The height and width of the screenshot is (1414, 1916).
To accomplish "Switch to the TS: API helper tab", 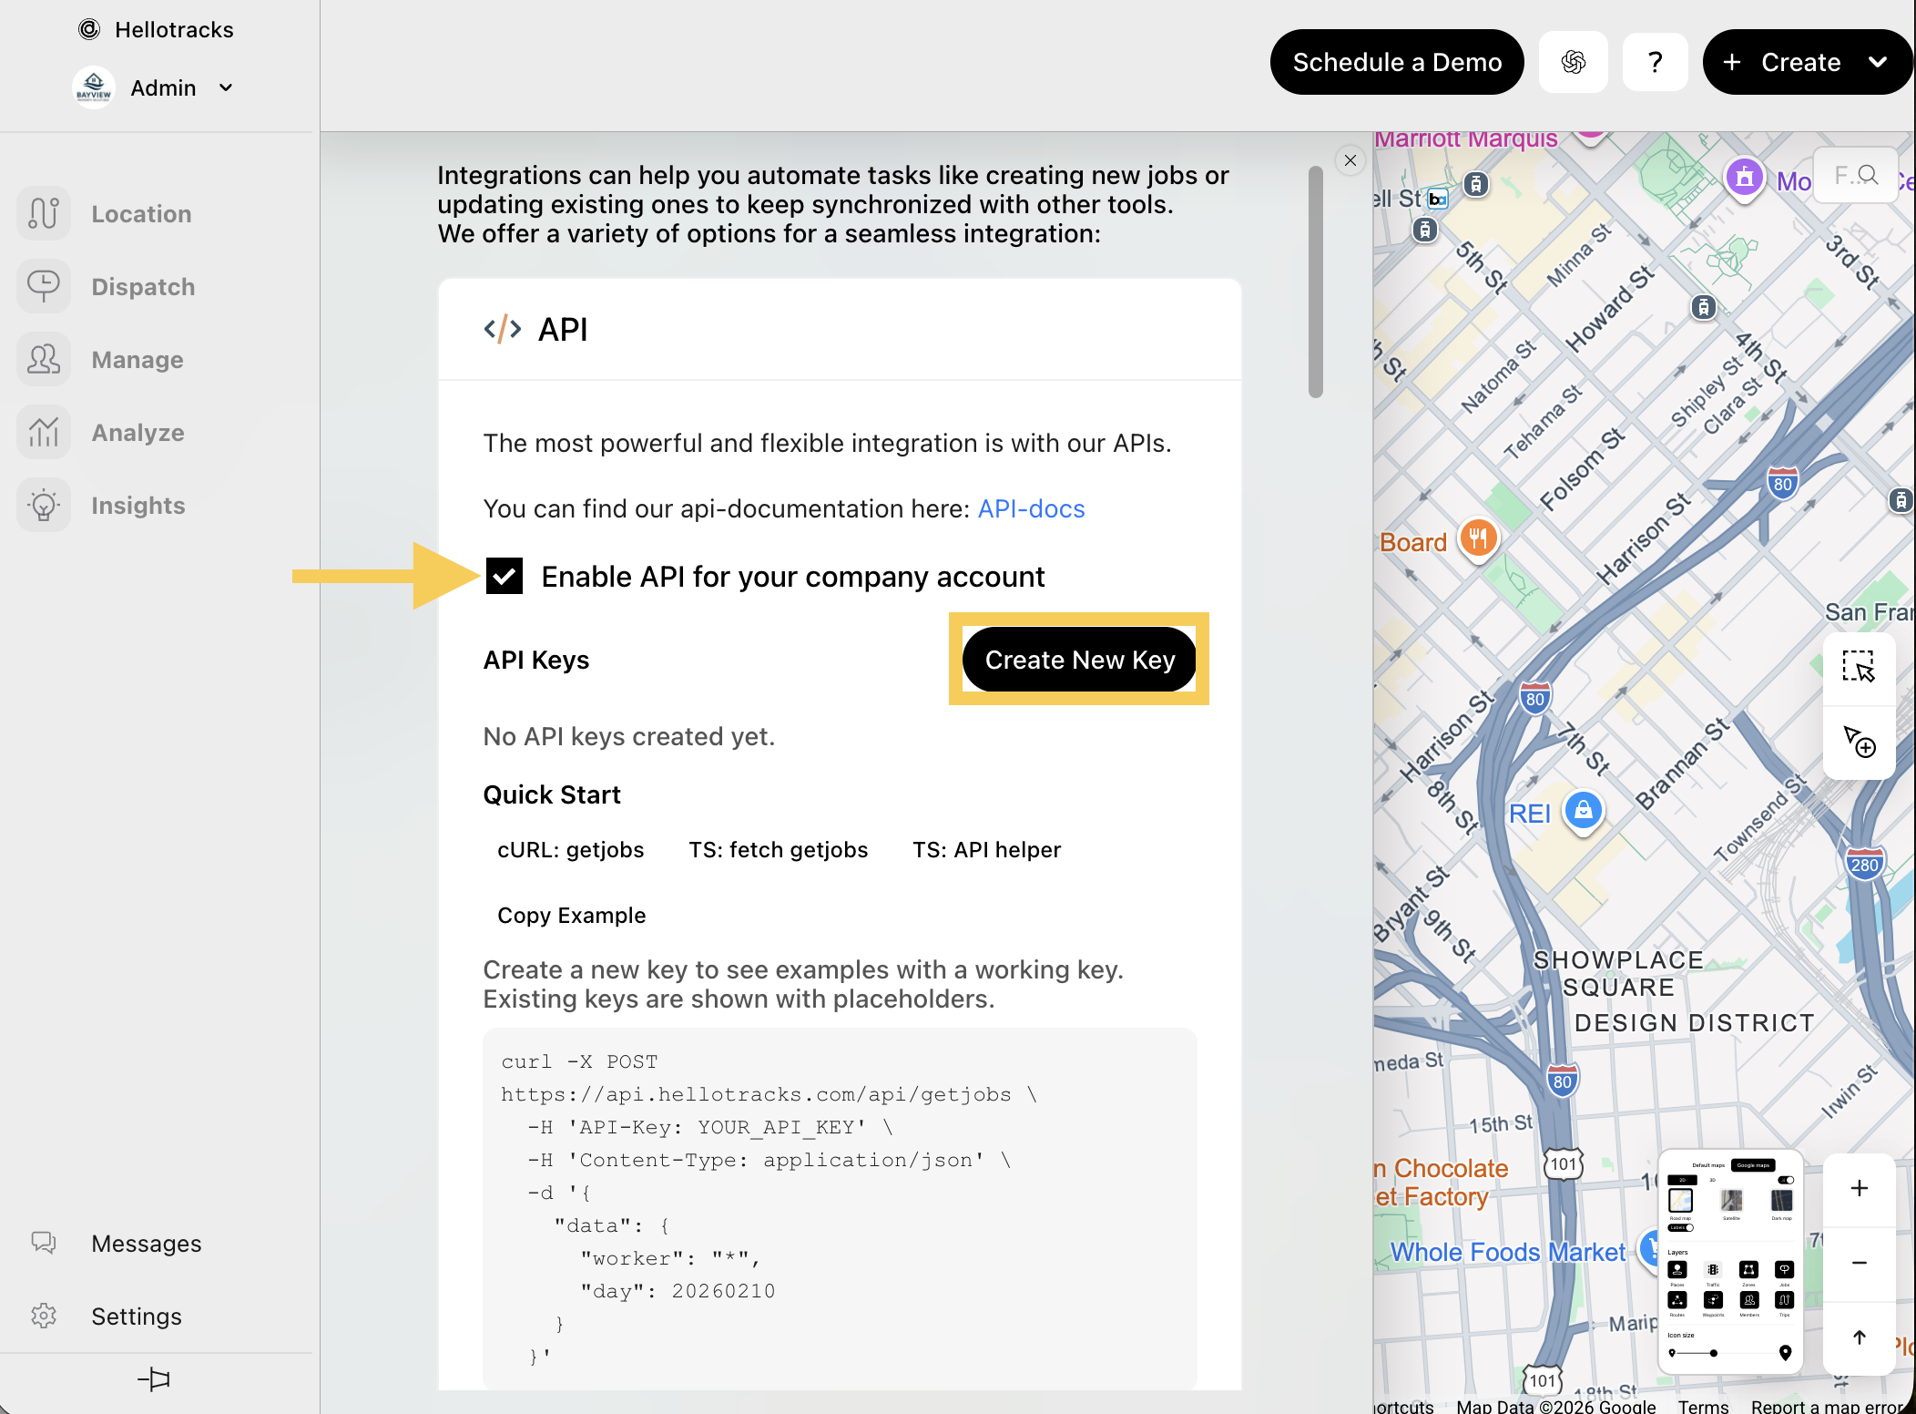I will [x=986, y=849].
